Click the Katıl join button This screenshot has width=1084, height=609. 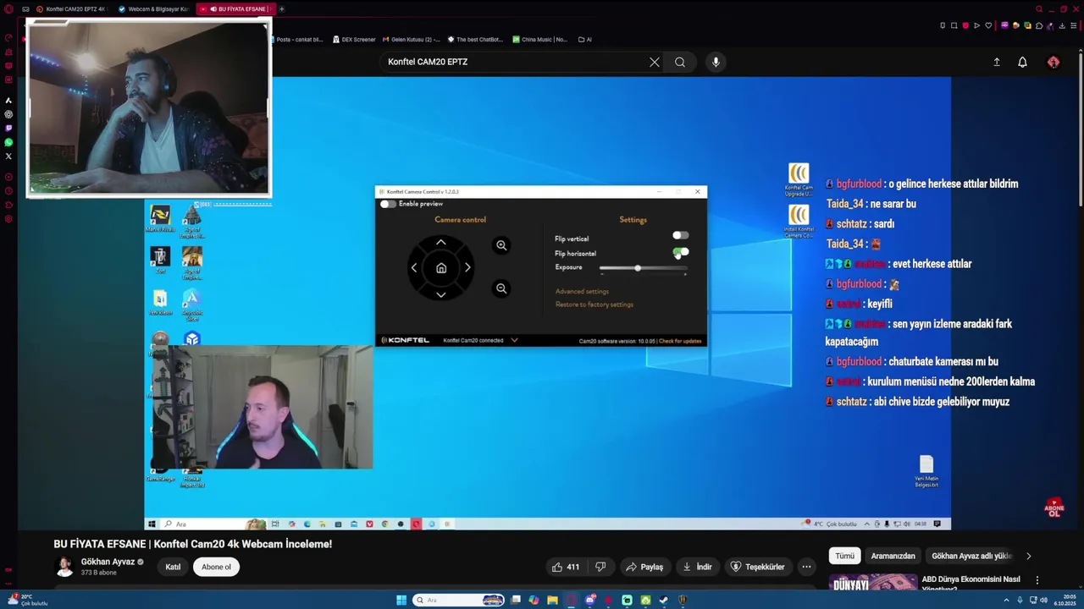pyautogui.click(x=173, y=567)
